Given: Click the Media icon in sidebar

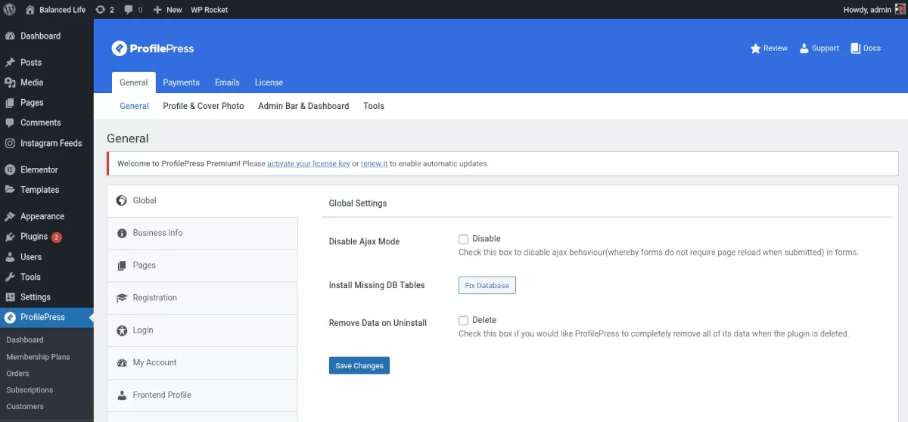Looking at the screenshot, I should click(10, 82).
